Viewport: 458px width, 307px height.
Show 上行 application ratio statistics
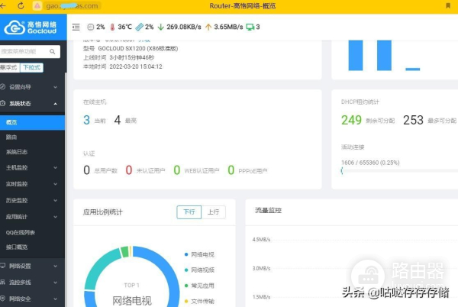[x=213, y=212]
